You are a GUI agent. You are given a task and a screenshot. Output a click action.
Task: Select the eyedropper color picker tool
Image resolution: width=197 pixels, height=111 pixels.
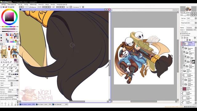click(x=11, y=62)
